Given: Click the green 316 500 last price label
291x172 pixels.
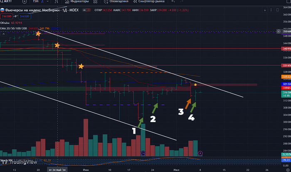Looking at the screenshot, I should coord(286,94).
